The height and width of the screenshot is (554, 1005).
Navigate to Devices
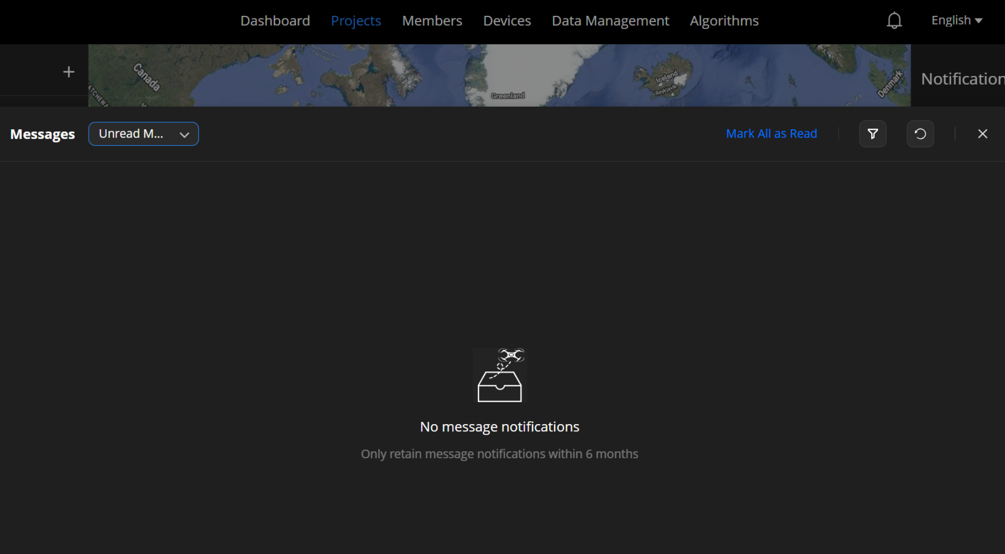pyautogui.click(x=507, y=21)
